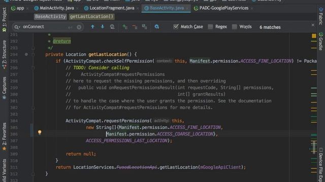Click requestPermissions call on line 304
Image resolution: width=325 pixels, height=182 pixels.
pyautogui.click(x=126, y=121)
